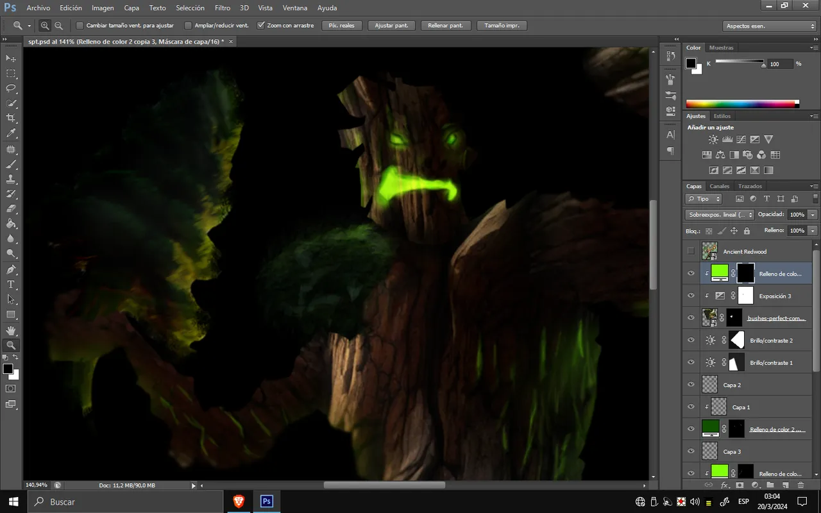This screenshot has height=513, width=821.
Task: Delete layer with the trash icon
Action: pos(800,485)
